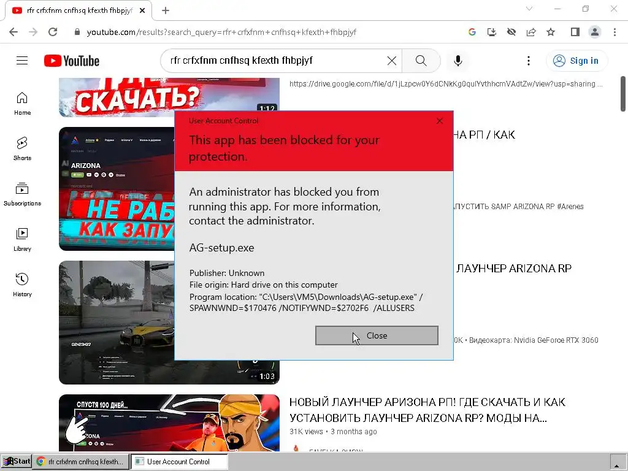The image size is (628, 471).
Task: Open the ARIZONA НЕ РАБ video thumbnail
Action: point(117,189)
